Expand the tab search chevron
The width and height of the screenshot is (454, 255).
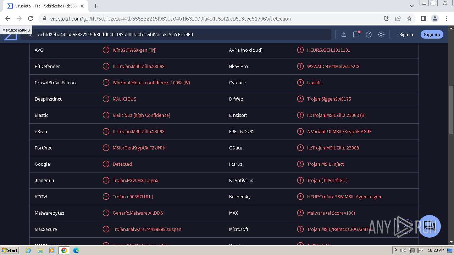(411, 6)
